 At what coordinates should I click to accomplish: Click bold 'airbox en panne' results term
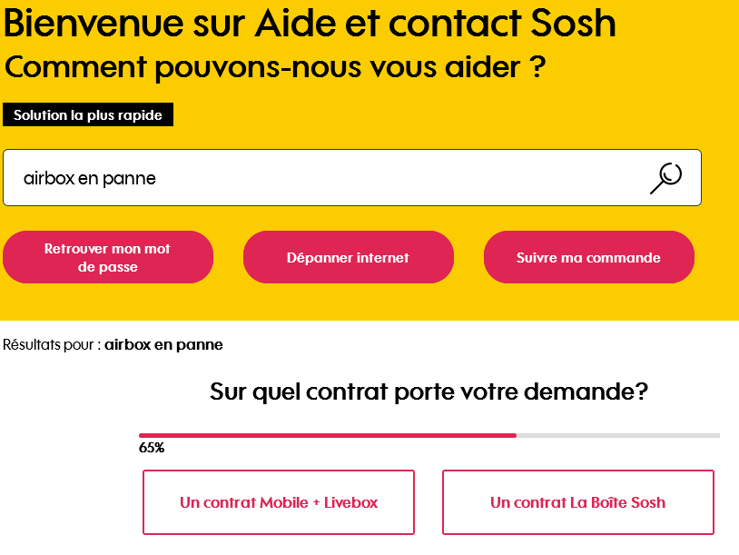(x=163, y=345)
